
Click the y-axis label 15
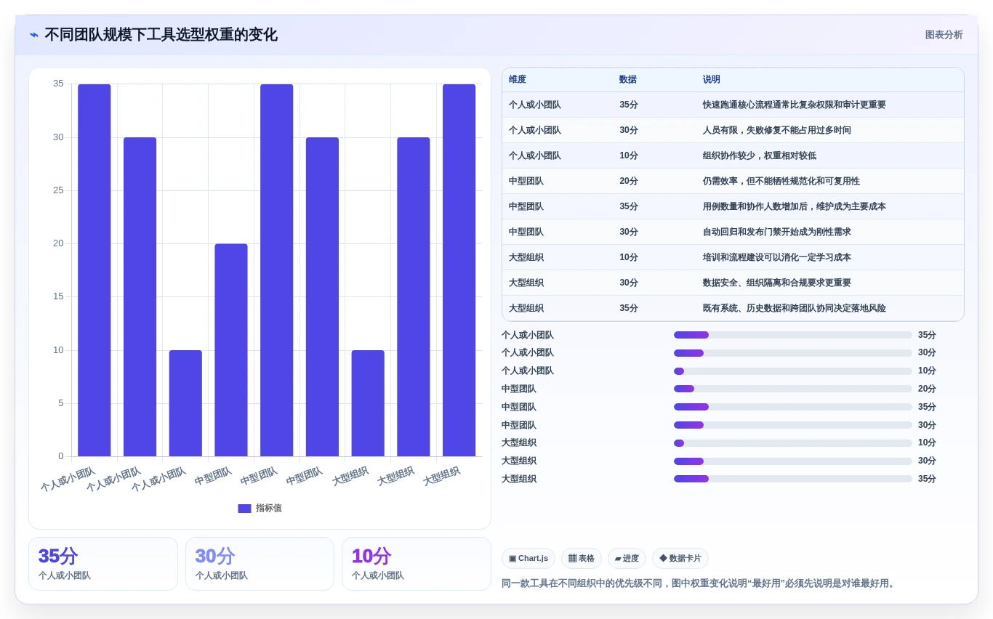[58, 296]
